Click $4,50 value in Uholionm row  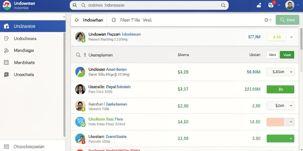point(183,122)
